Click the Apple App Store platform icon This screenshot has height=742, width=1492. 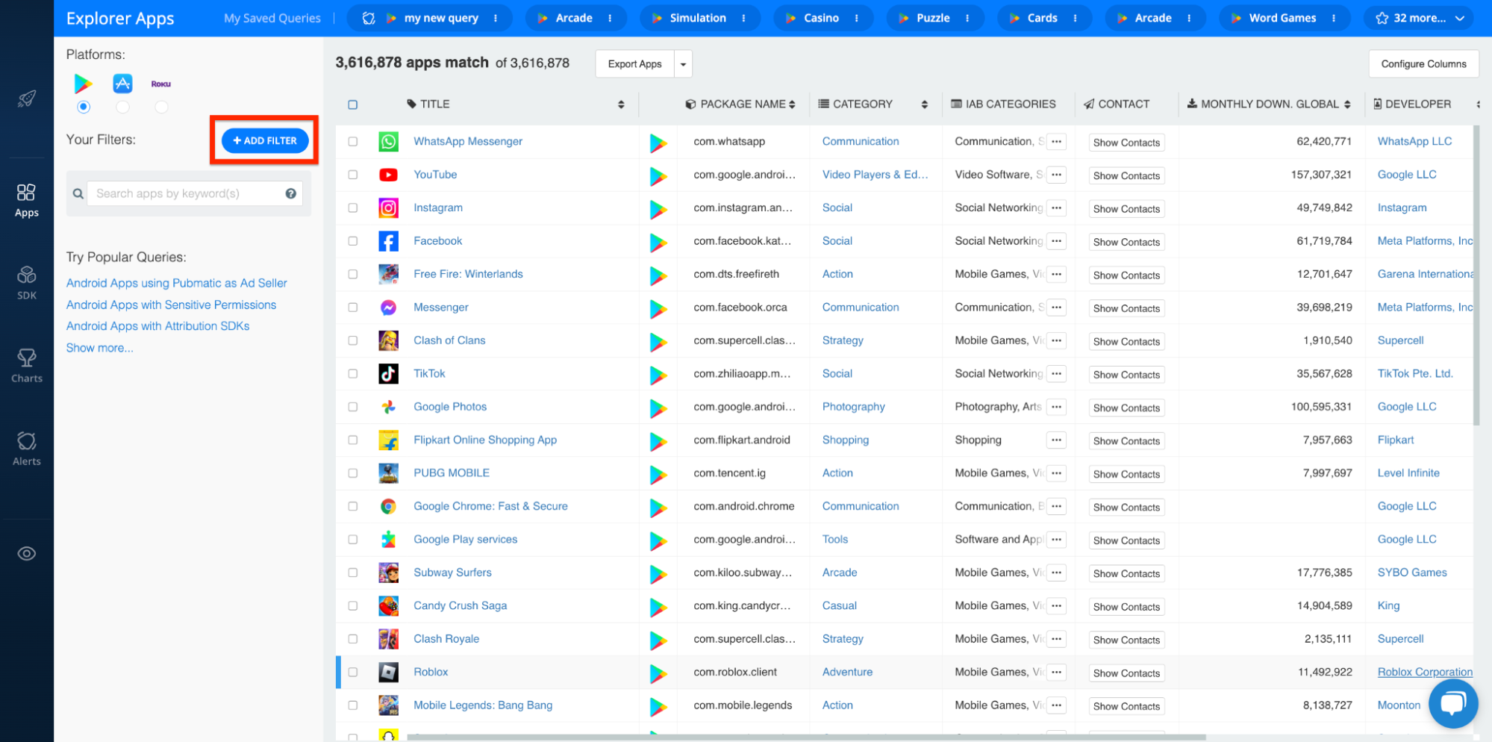[x=122, y=84]
